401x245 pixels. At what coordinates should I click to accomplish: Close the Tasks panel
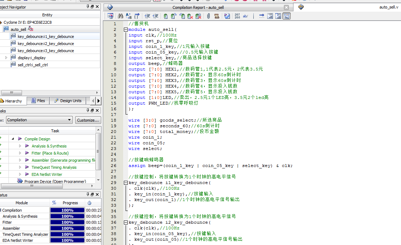tap(97, 110)
